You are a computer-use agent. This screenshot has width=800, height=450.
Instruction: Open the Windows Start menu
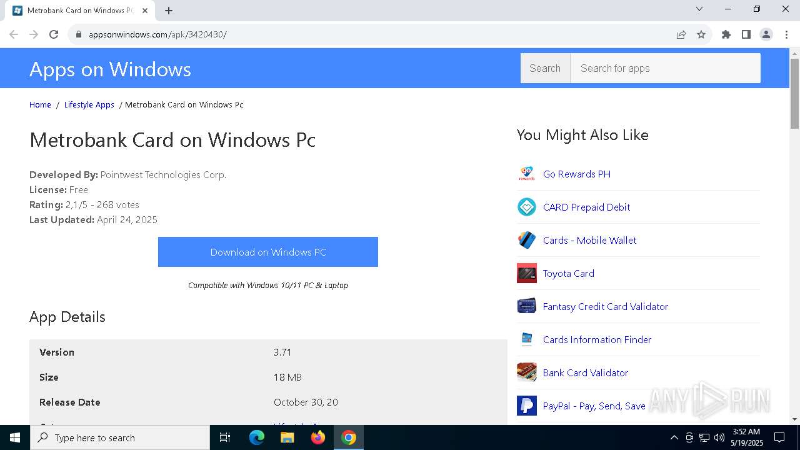coord(15,437)
